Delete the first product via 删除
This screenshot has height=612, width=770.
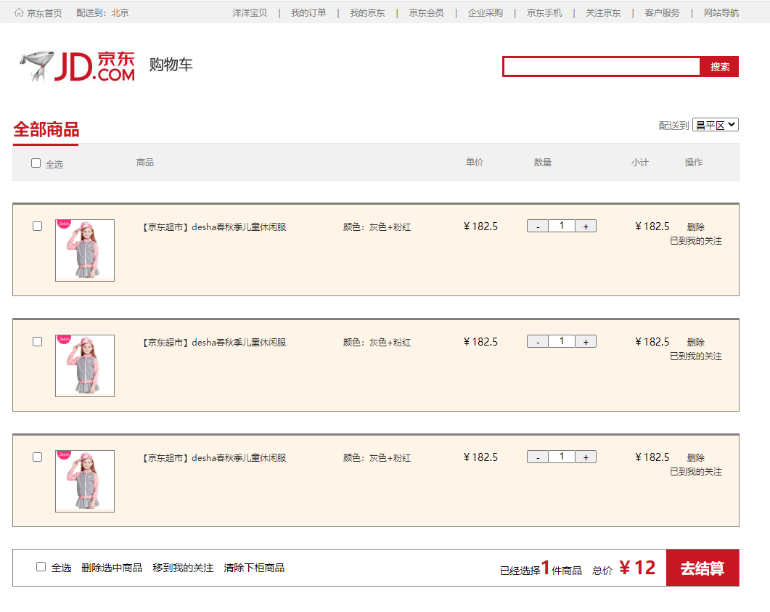pos(695,227)
